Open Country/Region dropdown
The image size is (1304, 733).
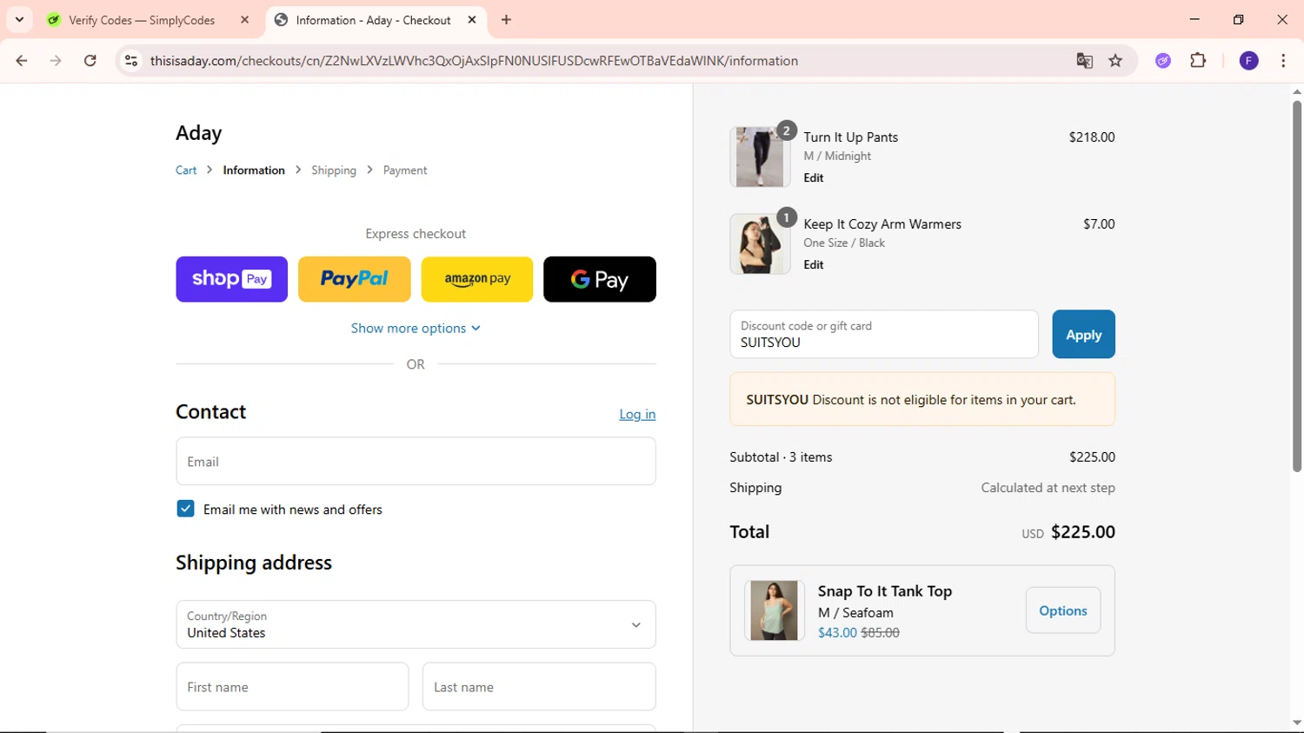pos(416,624)
